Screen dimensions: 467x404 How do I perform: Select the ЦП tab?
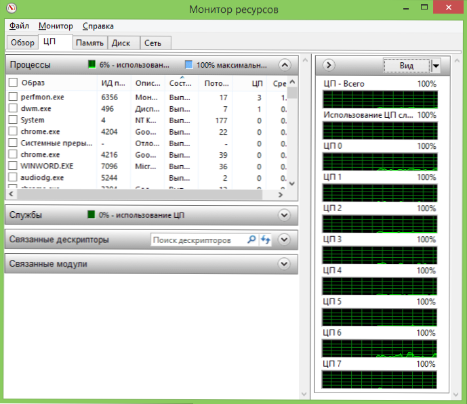(56, 42)
